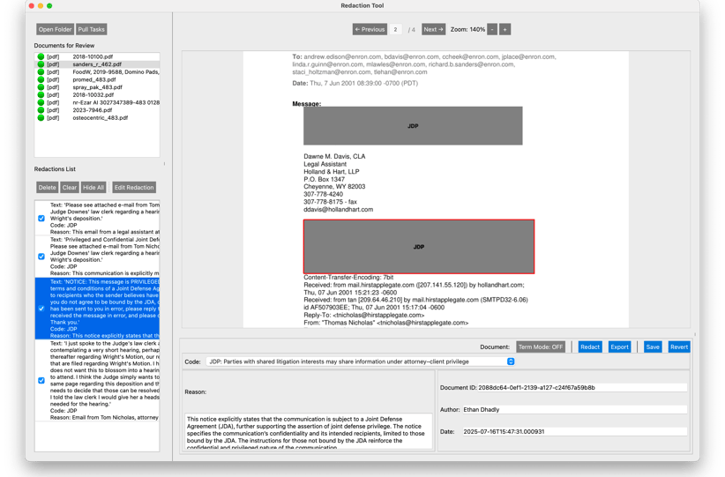The image size is (725, 477).
Task: Go to the Next page
Action: [433, 29]
